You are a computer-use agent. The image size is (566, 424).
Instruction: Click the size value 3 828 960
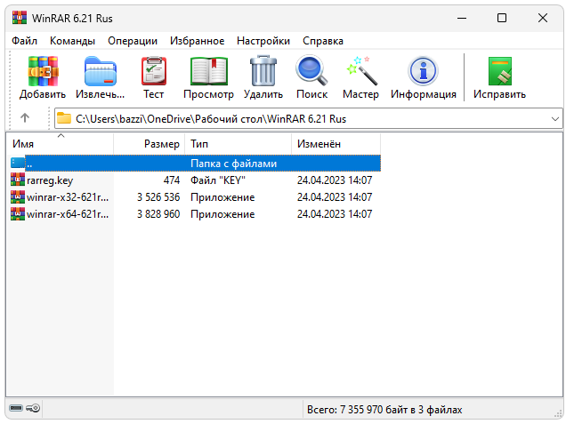(158, 214)
